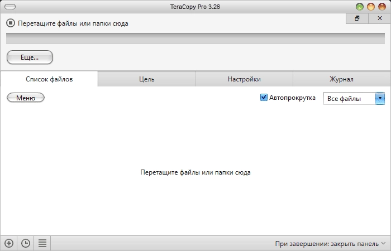Toggle the Автопрокрутка checkbox
Image resolution: width=391 pixels, height=251 pixels.
pos(264,98)
